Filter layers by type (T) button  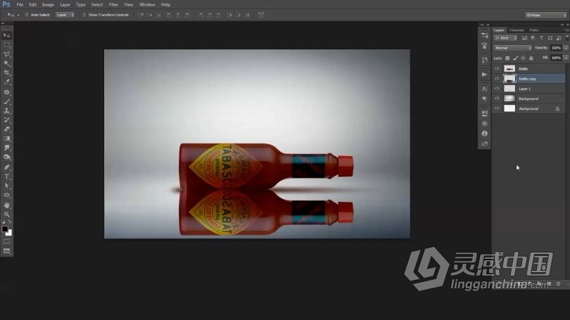[x=541, y=38]
